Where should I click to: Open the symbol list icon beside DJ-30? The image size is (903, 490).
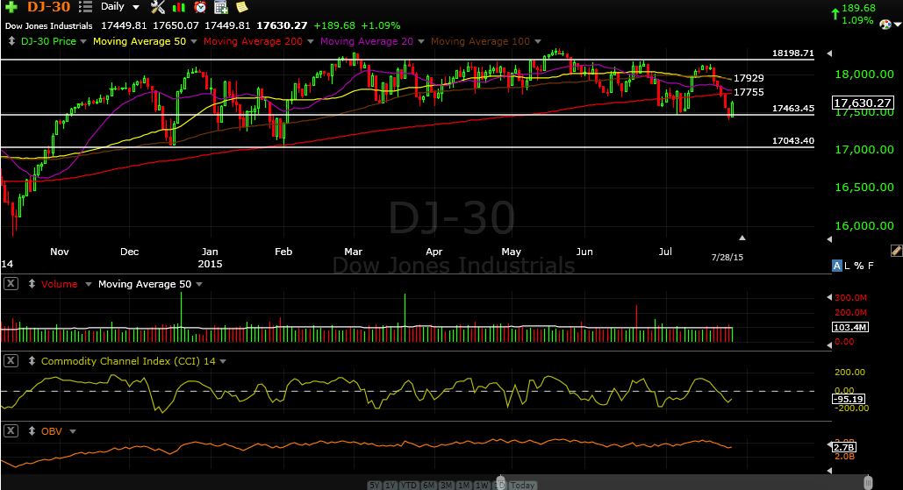(85, 7)
